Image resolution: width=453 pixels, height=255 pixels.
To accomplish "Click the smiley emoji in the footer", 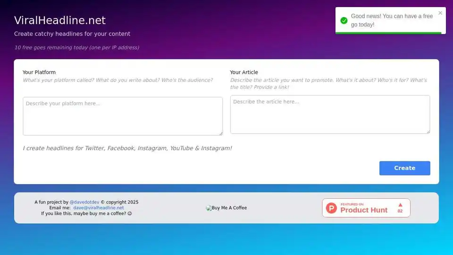I will [130, 213].
